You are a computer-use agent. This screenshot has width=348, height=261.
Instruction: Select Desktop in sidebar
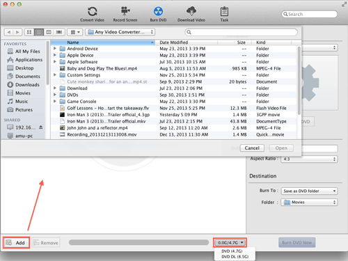click(21, 68)
